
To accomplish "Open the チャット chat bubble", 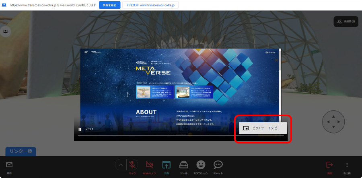I will click(218, 165).
